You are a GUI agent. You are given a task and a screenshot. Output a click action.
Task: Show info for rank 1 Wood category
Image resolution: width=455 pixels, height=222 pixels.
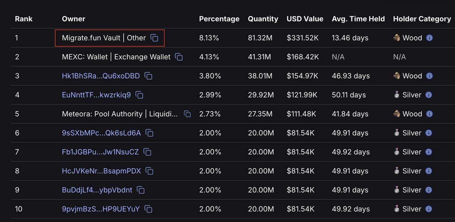tap(429, 38)
